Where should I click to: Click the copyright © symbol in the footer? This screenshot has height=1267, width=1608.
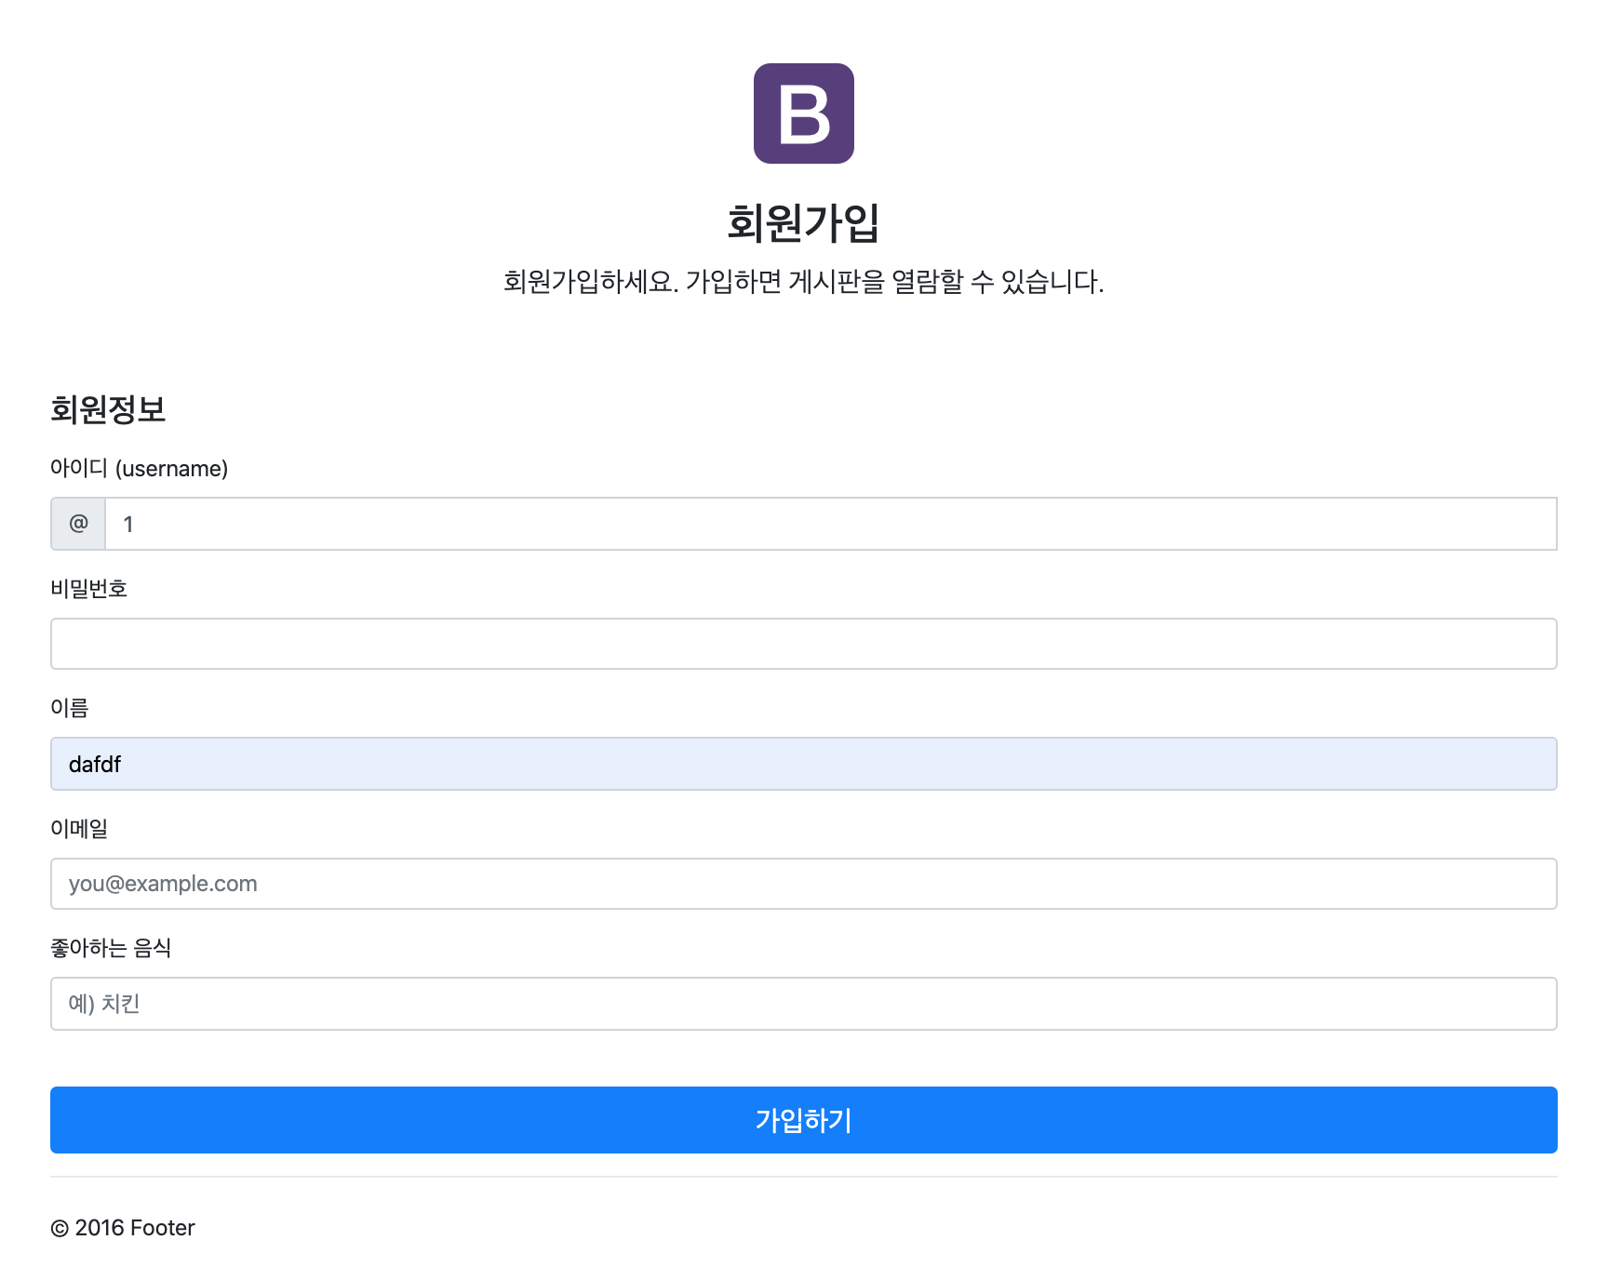60,1229
